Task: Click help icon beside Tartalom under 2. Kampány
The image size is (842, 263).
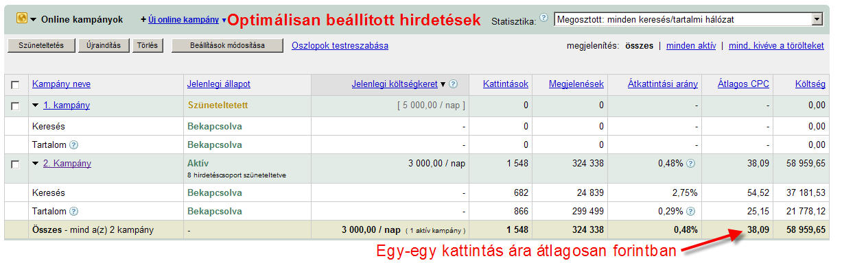Action: click(73, 212)
